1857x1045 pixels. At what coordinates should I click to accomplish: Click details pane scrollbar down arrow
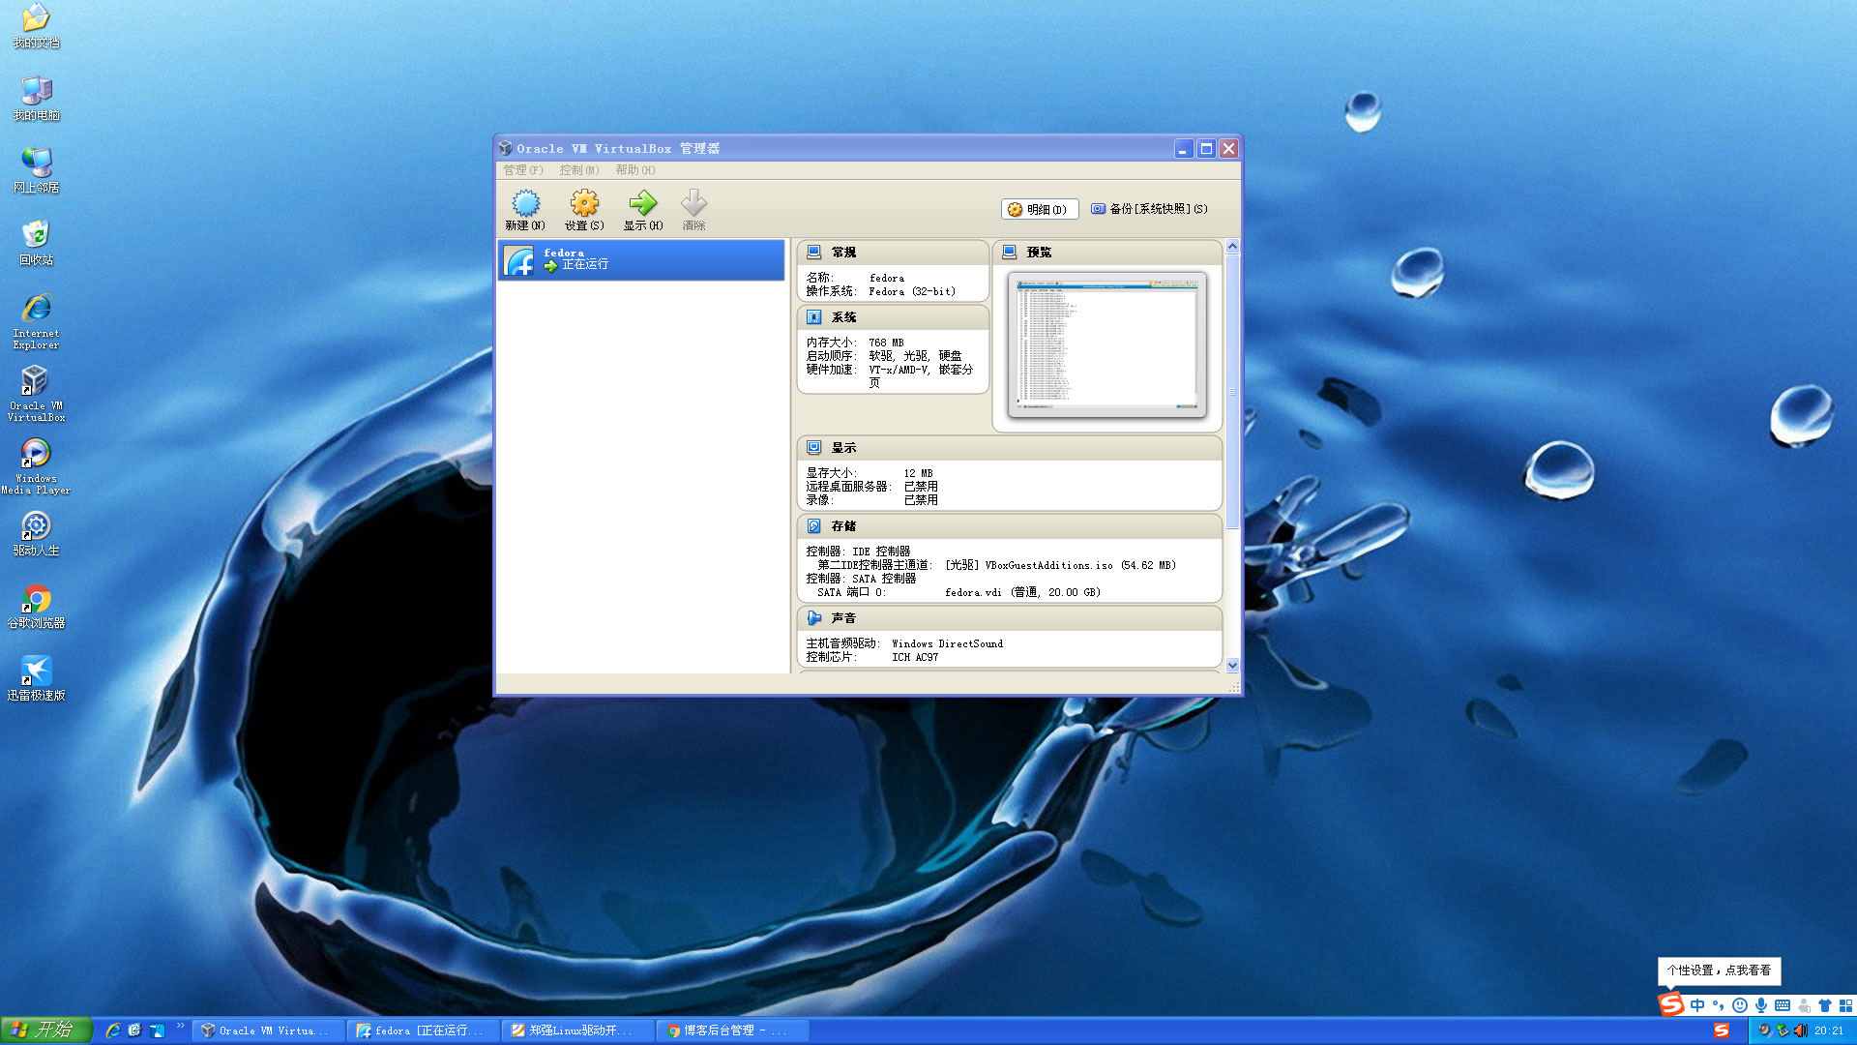1232,666
